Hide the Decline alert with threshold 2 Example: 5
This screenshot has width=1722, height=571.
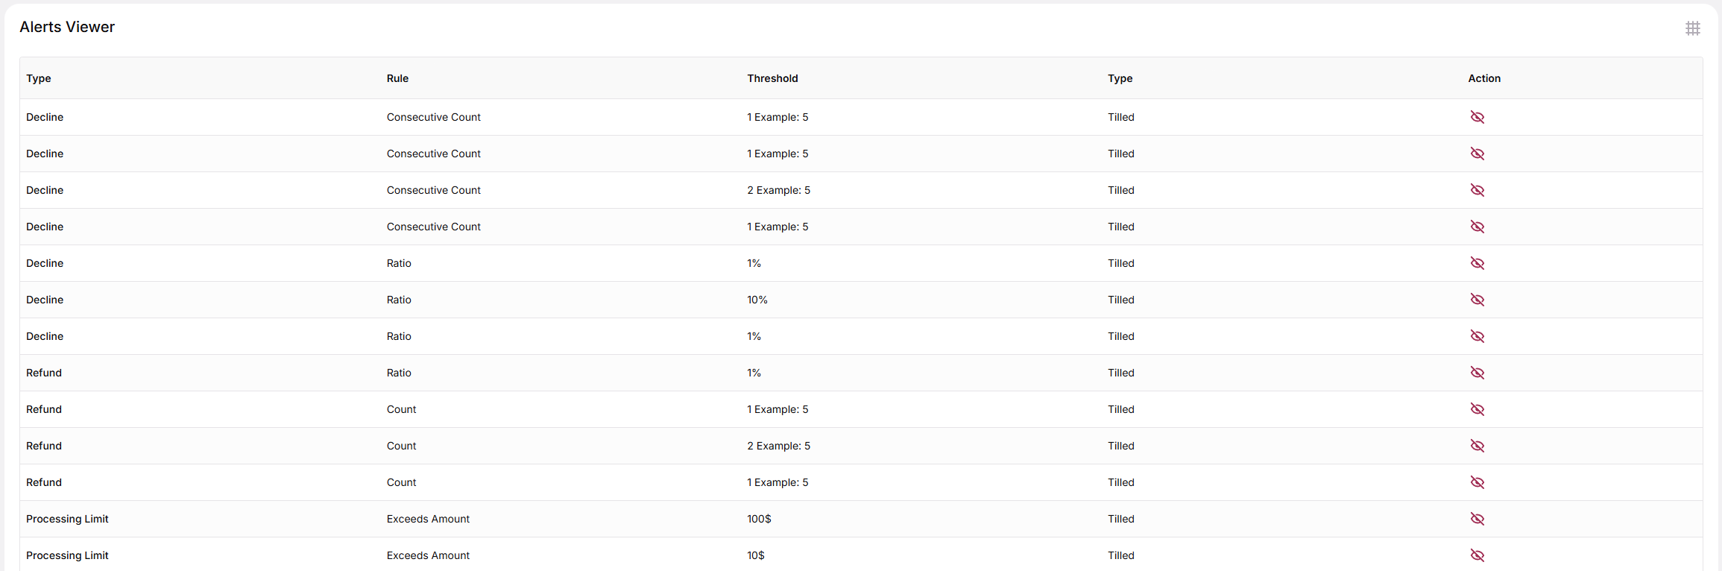(1477, 190)
